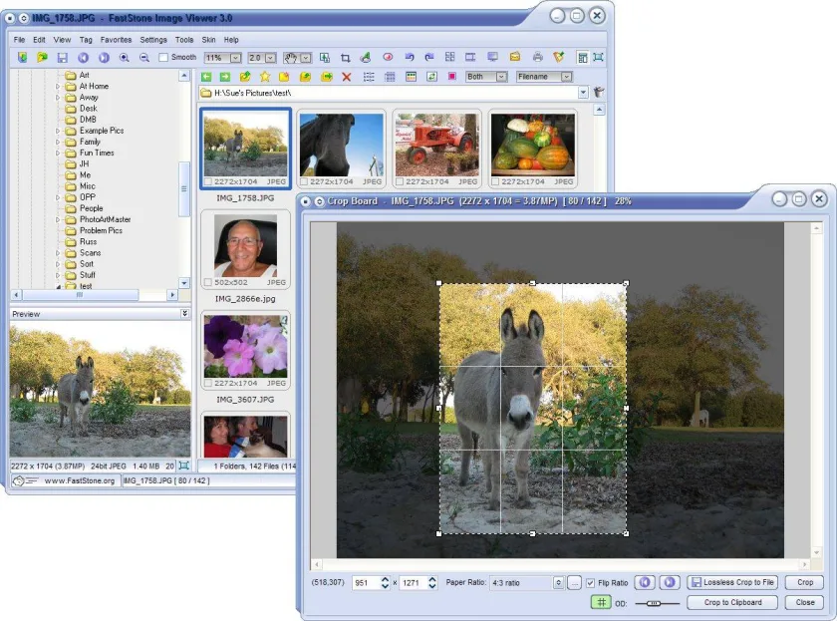Tick the checkbox on IMG_2866e.jpg thumbnail

pyautogui.click(x=208, y=282)
